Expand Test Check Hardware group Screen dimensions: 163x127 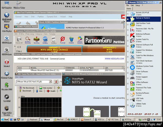point(128,62)
